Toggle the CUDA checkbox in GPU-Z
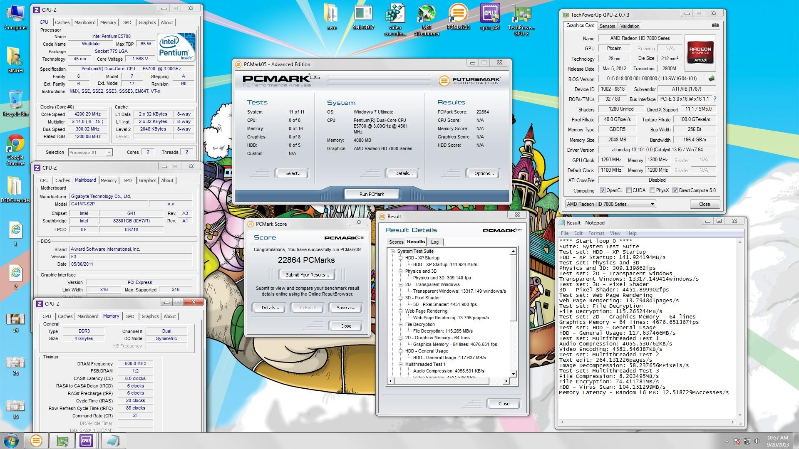Image resolution: width=799 pixels, height=449 pixels. pyautogui.click(x=629, y=190)
